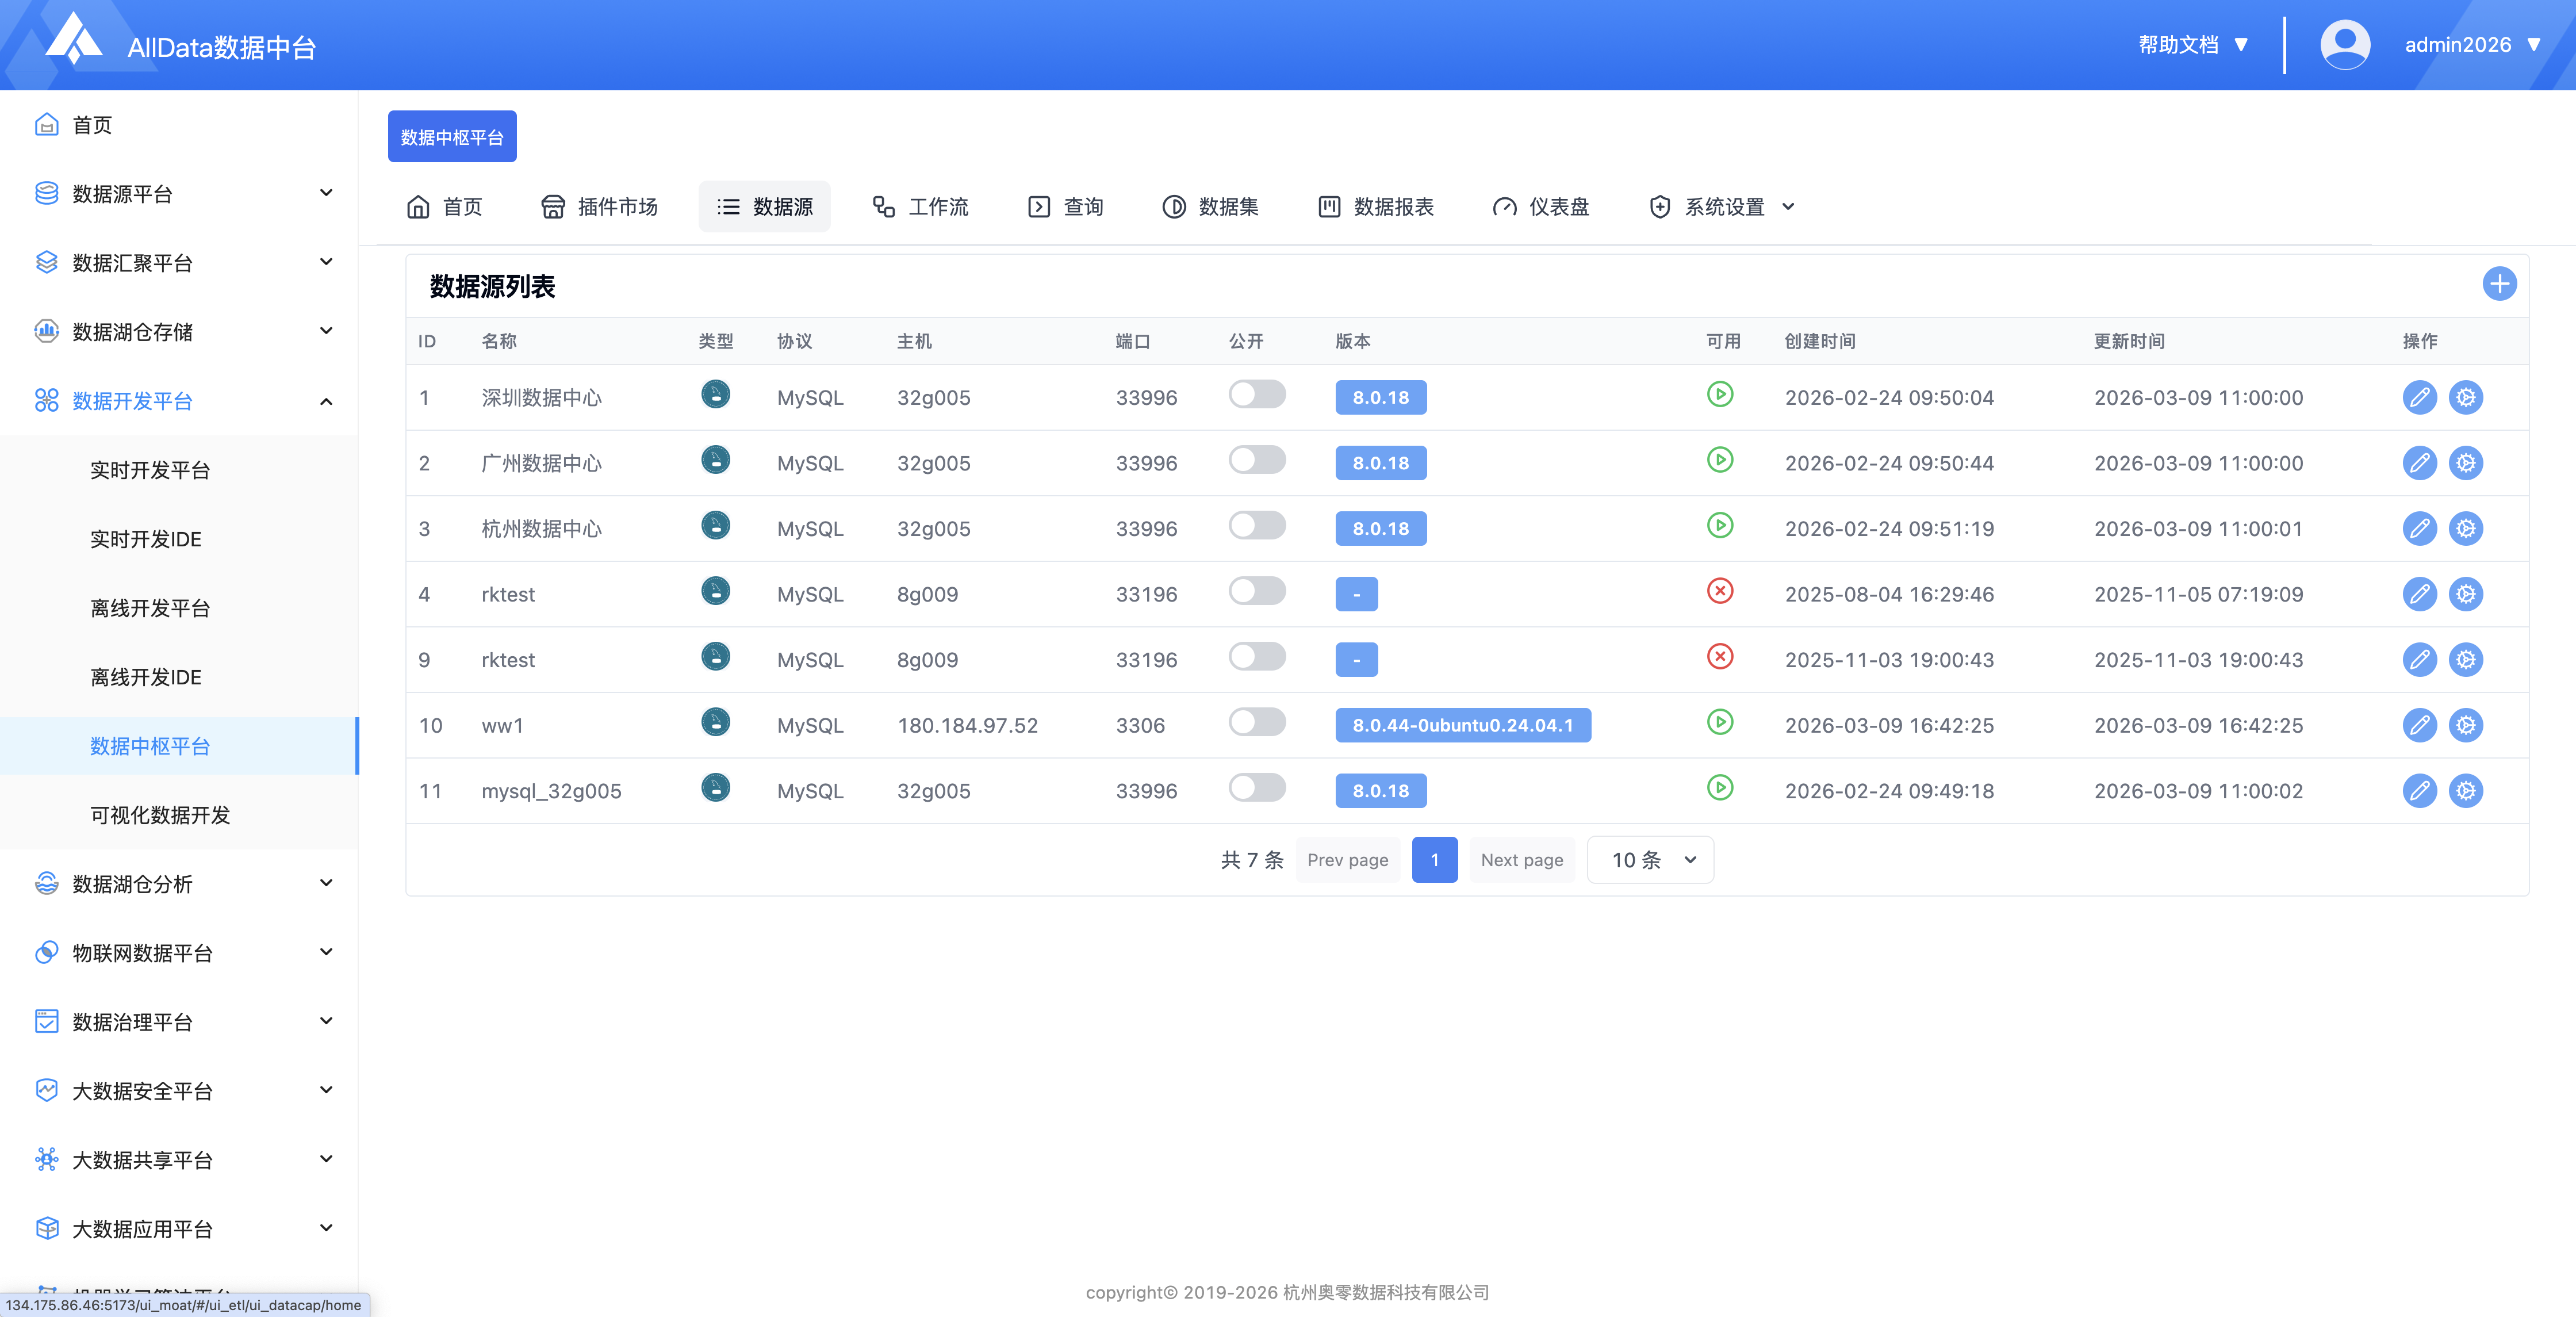This screenshot has height=1317, width=2576.
Task: Toggle public switch for mysql_32g005
Action: pos(1256,788)
